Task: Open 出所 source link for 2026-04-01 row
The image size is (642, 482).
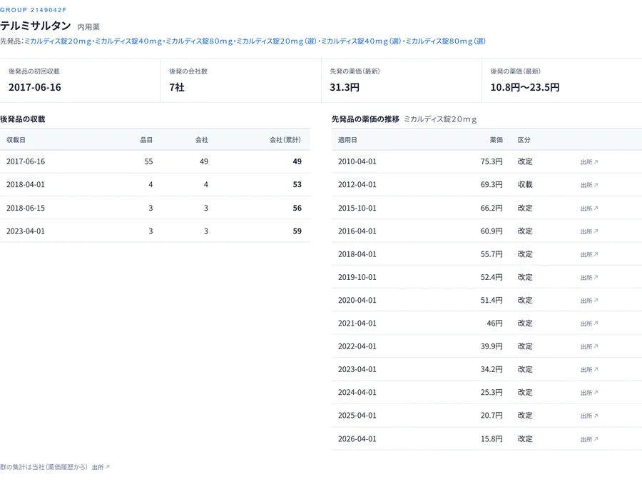Action: coord(589,439)
